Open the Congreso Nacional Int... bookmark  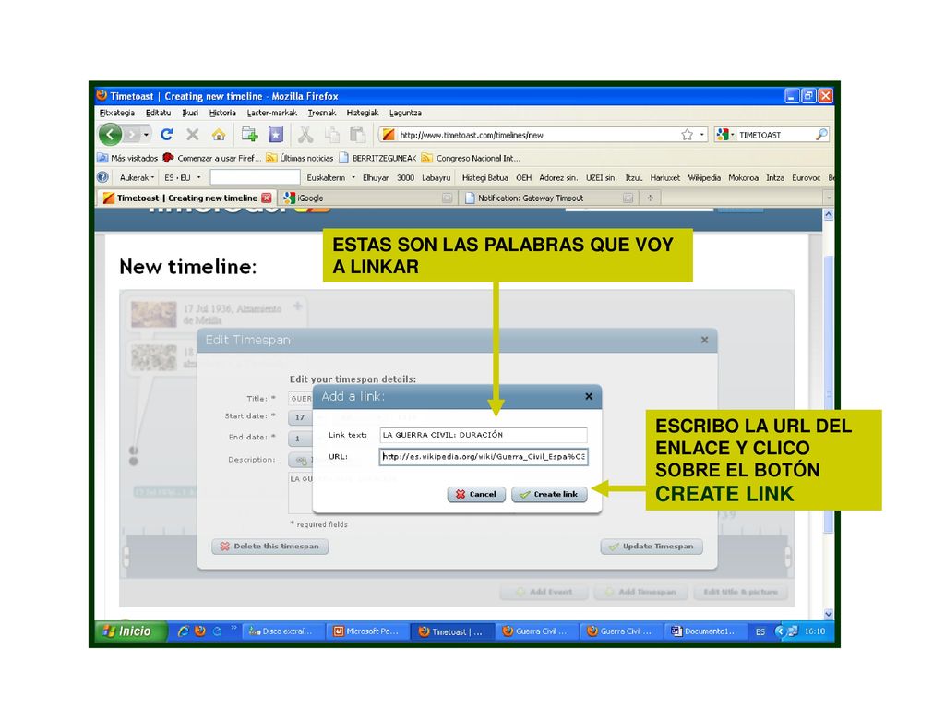471,158
